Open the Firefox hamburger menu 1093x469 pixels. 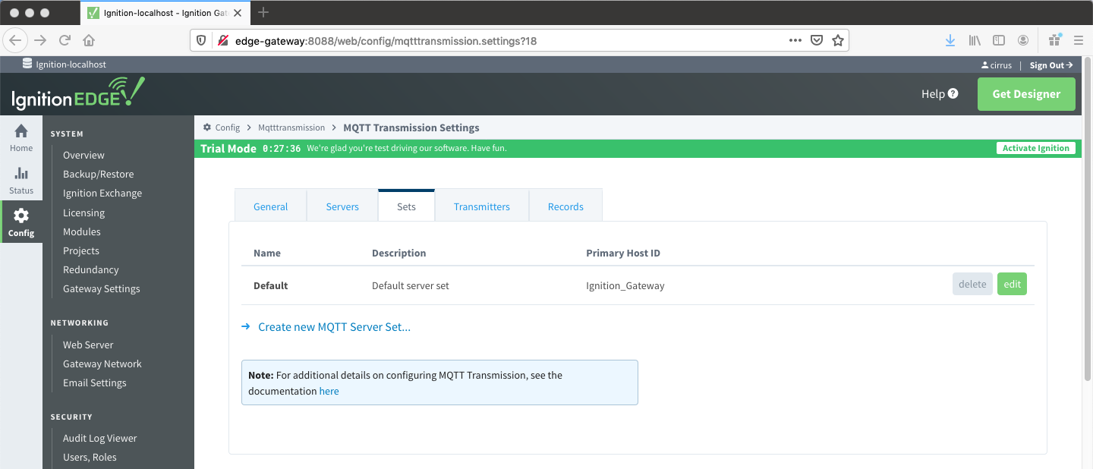1079,40
